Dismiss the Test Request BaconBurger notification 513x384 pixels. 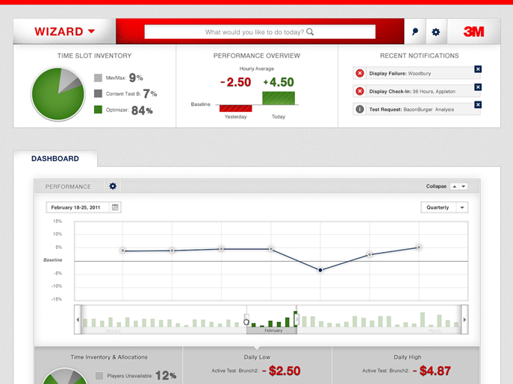point(478,104)
